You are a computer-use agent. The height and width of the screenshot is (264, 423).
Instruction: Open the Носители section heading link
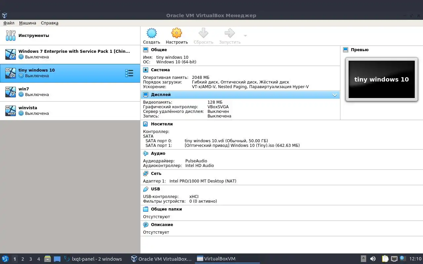[162, 124]
